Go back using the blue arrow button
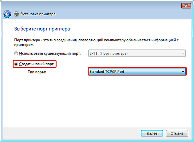This screenshot has width=194, height=142. pyautogui.click(x=7, y=14)
